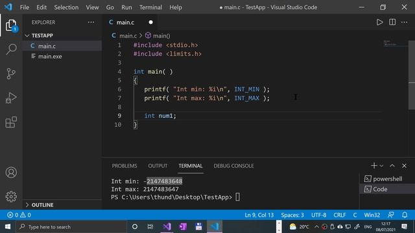This screenshot has width=415, height=233.
Task: Open editor More Actions ellipsis
Action: tap(404, 22)
